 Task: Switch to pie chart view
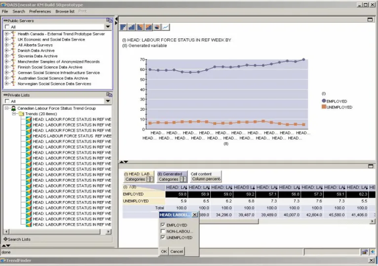click(x=157, y=27)
